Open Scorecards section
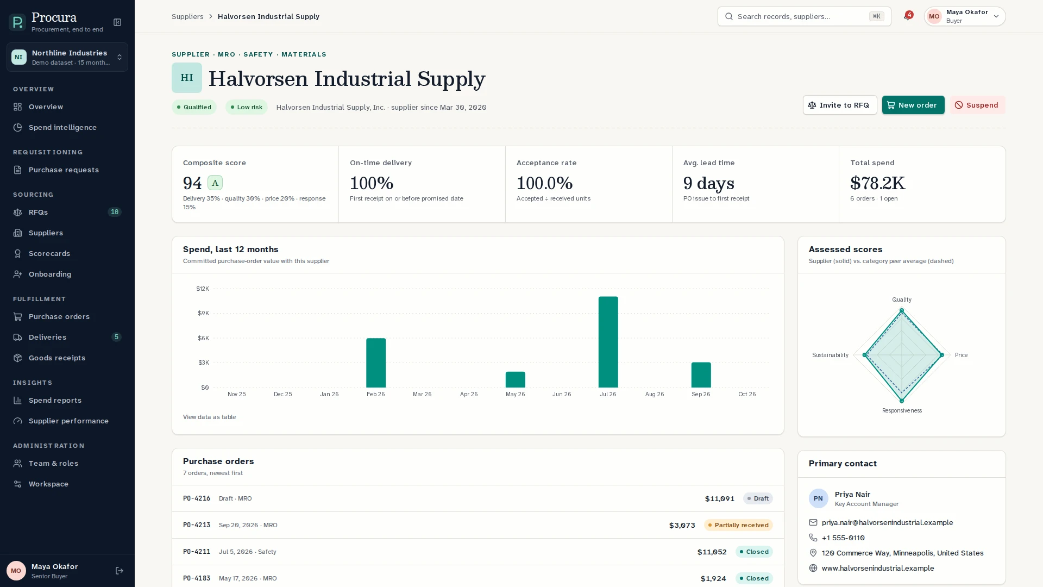1043x587 pixels. tap(67, 254)
